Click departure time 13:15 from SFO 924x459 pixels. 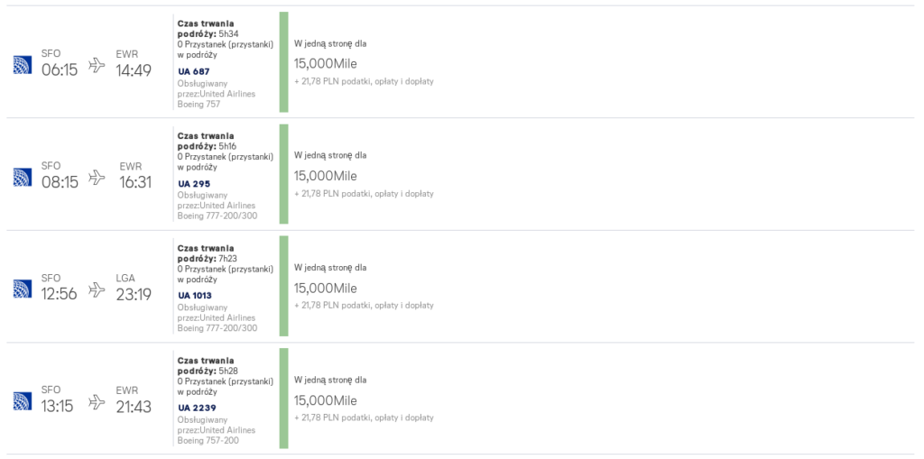tap(58, 407)
